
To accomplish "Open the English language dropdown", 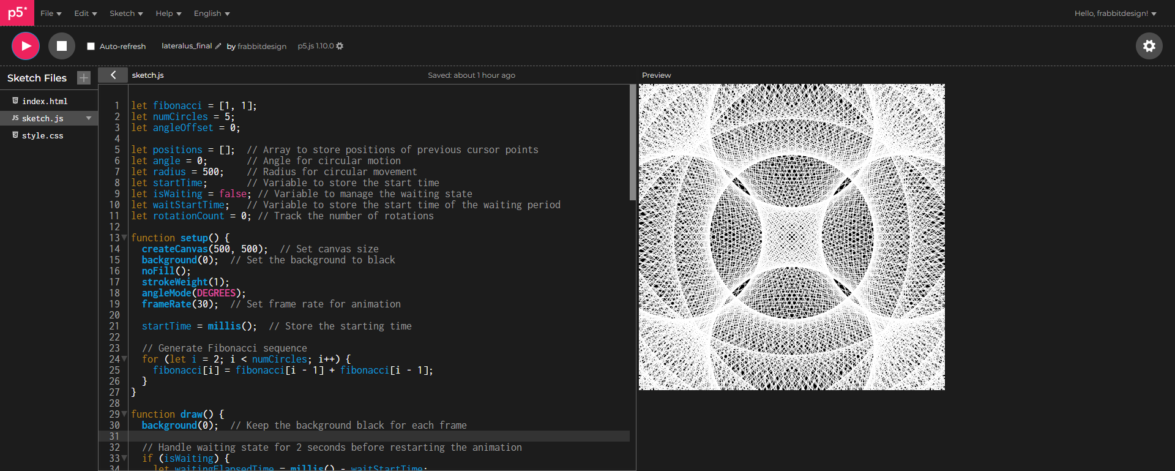I will [212, 13].
